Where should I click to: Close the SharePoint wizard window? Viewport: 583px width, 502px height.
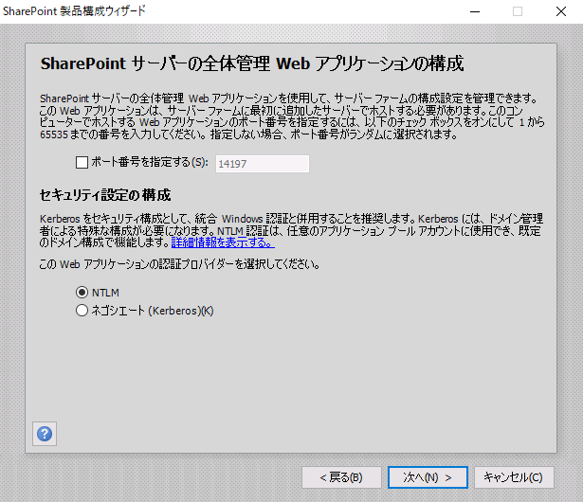point(561,11)
